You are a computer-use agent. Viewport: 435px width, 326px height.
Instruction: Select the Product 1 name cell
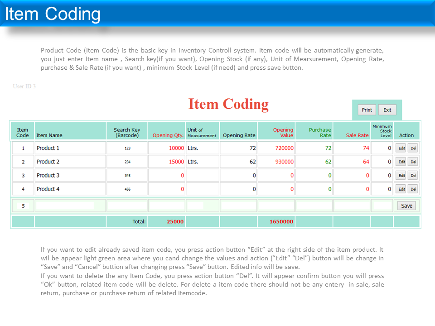[70, 148]
